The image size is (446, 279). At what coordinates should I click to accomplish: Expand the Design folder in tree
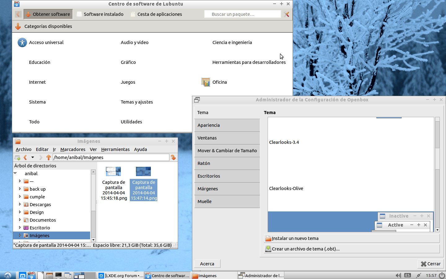pyautogui.click(x=20, y=212)
